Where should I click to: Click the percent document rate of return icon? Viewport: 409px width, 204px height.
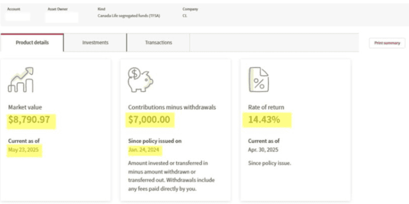pyautogui.click(x=259, y=80)
